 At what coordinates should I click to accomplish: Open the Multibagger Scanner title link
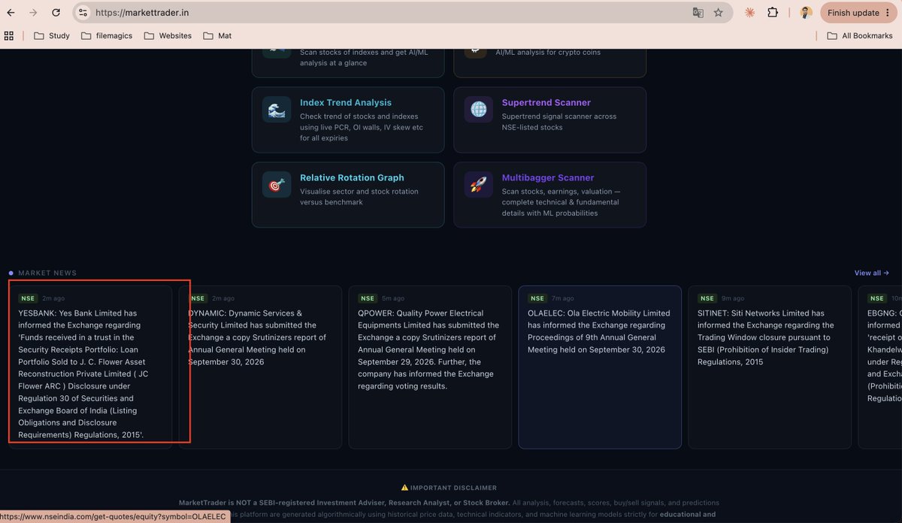click(548, 178)
